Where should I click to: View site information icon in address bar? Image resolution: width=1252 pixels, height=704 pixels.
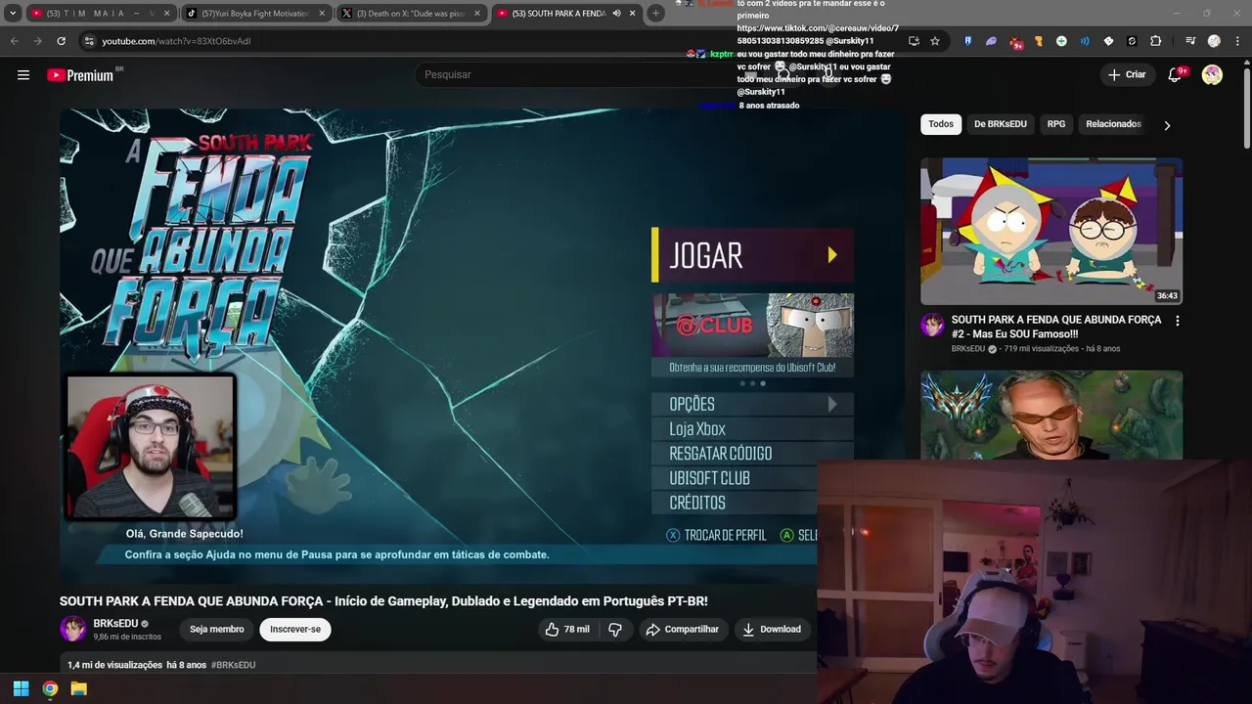89,41
